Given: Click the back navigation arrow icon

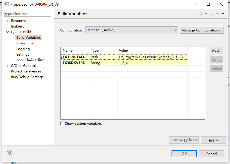Looking at the screenshot, I should click(201, 14).
